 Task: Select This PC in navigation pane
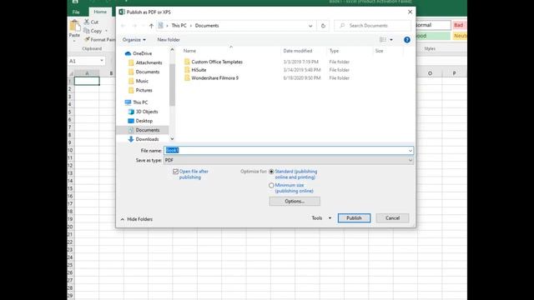(x=136, y=102)
